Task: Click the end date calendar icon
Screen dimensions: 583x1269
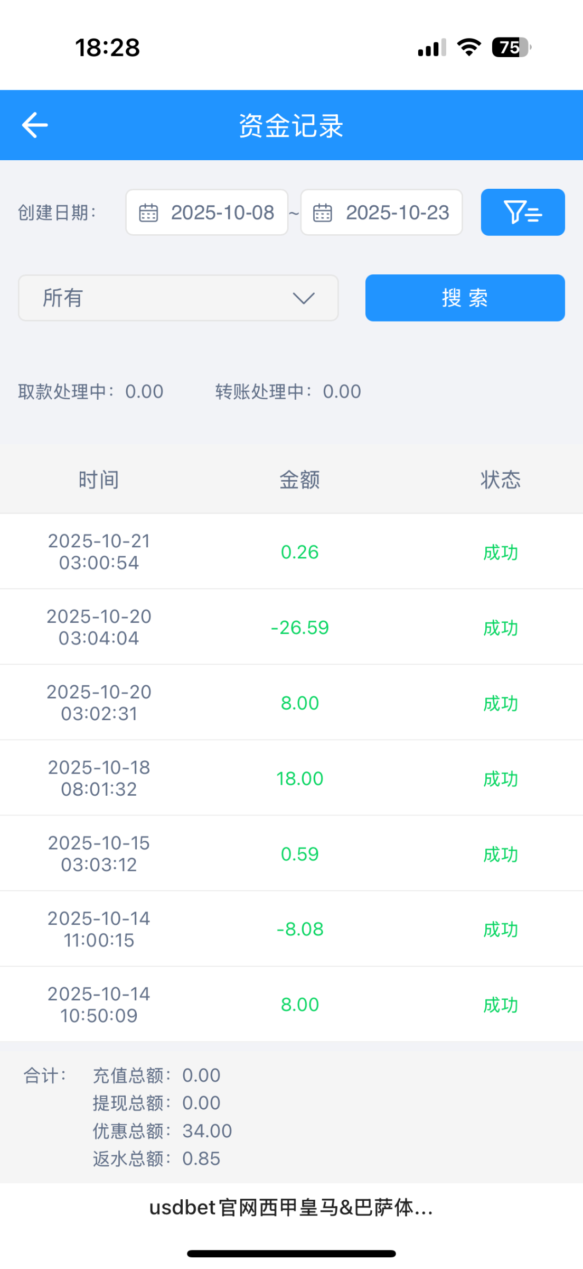Action: pos(323,213)
